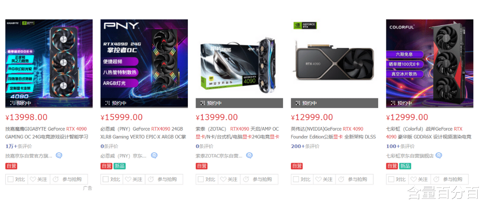Open the GIGABYTE GeForce RTX 4090 title link

(47, 133)
